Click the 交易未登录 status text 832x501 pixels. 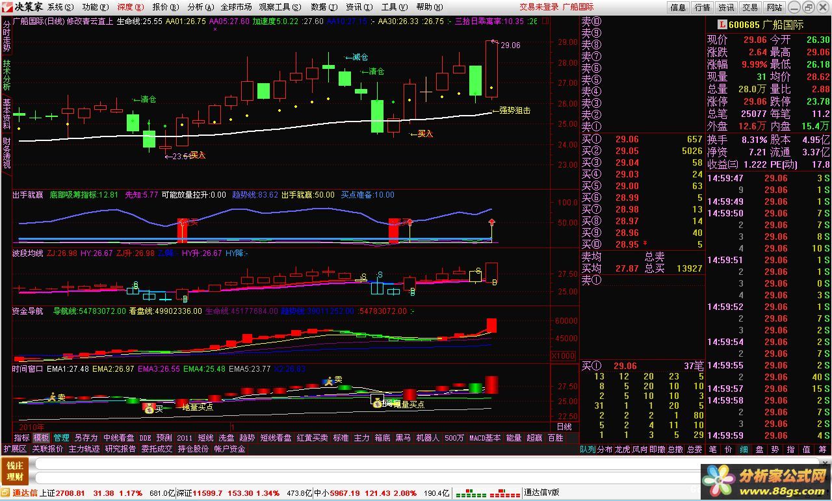point(539,7)
